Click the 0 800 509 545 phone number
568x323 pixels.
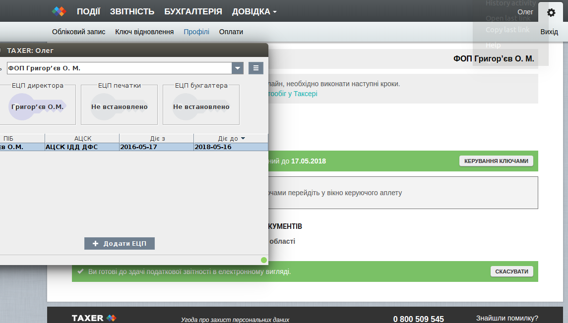(418, 319)
